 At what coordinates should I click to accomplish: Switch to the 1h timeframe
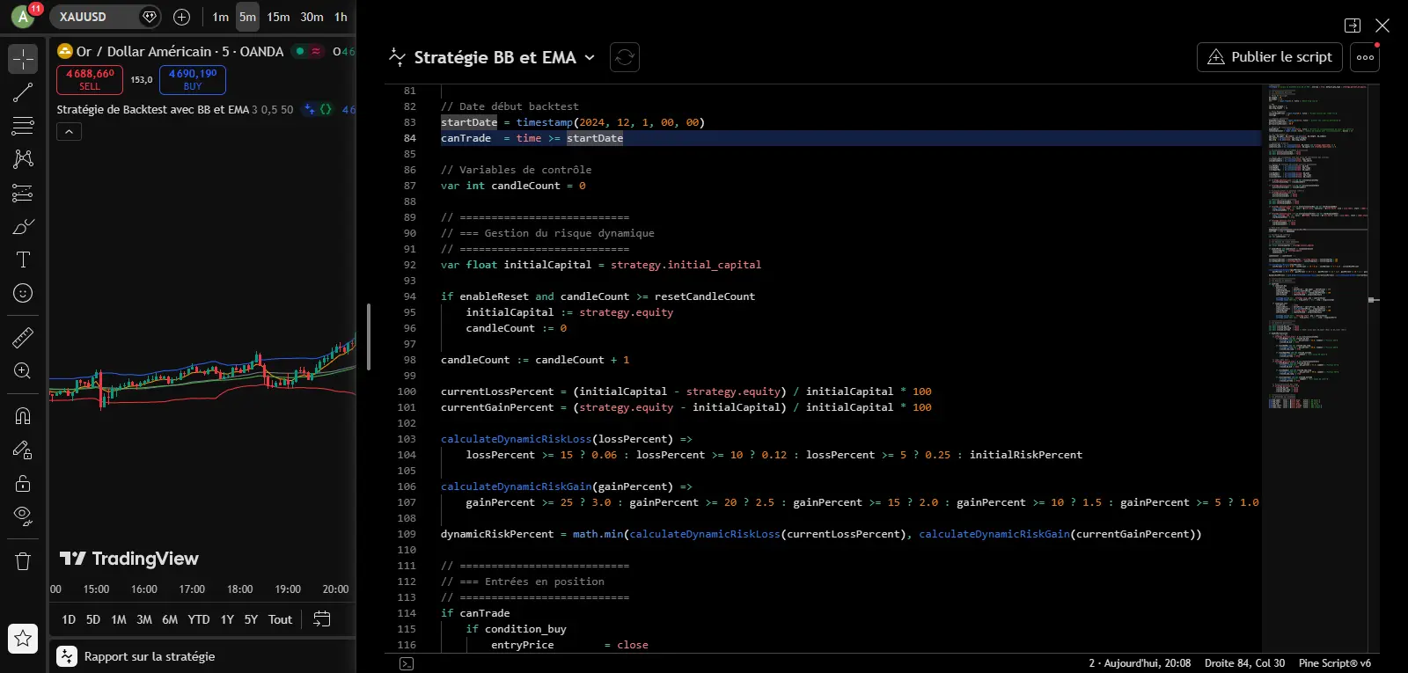341,17
